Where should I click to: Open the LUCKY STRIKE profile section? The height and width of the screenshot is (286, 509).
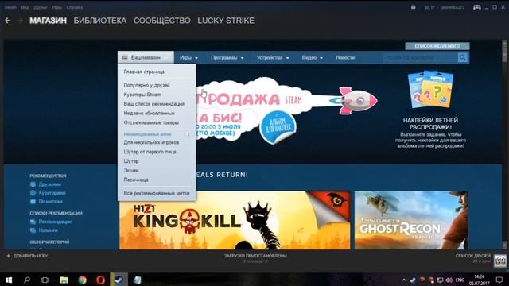coord(226,21)
